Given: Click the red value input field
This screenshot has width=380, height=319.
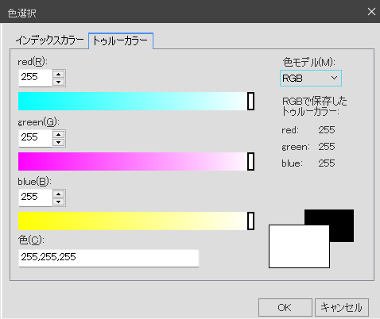Looking at the screenshot, I should click(x=35, y=78).
